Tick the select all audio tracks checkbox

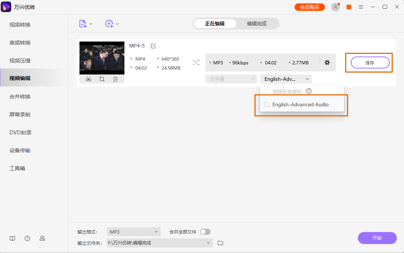point(267,91)
